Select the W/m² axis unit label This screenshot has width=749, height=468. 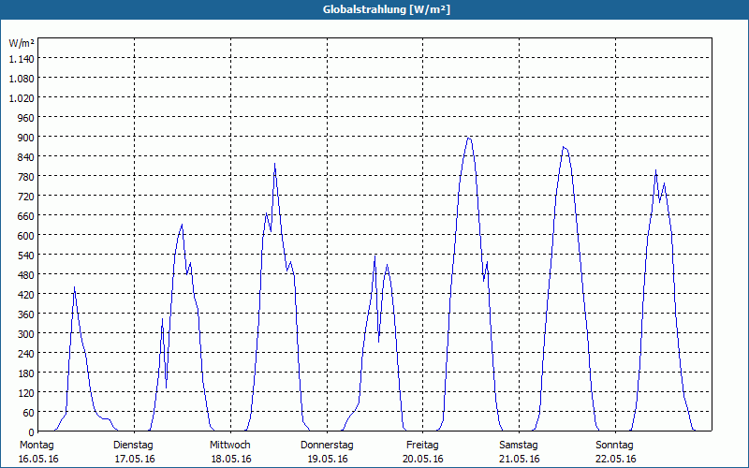pyautogui.click(x=22, y=43)
